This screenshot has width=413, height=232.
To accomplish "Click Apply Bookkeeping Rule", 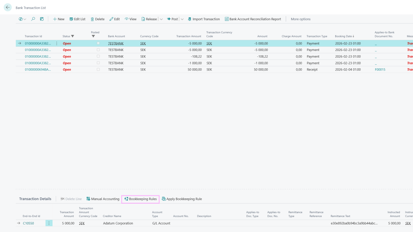I will 182,199.
